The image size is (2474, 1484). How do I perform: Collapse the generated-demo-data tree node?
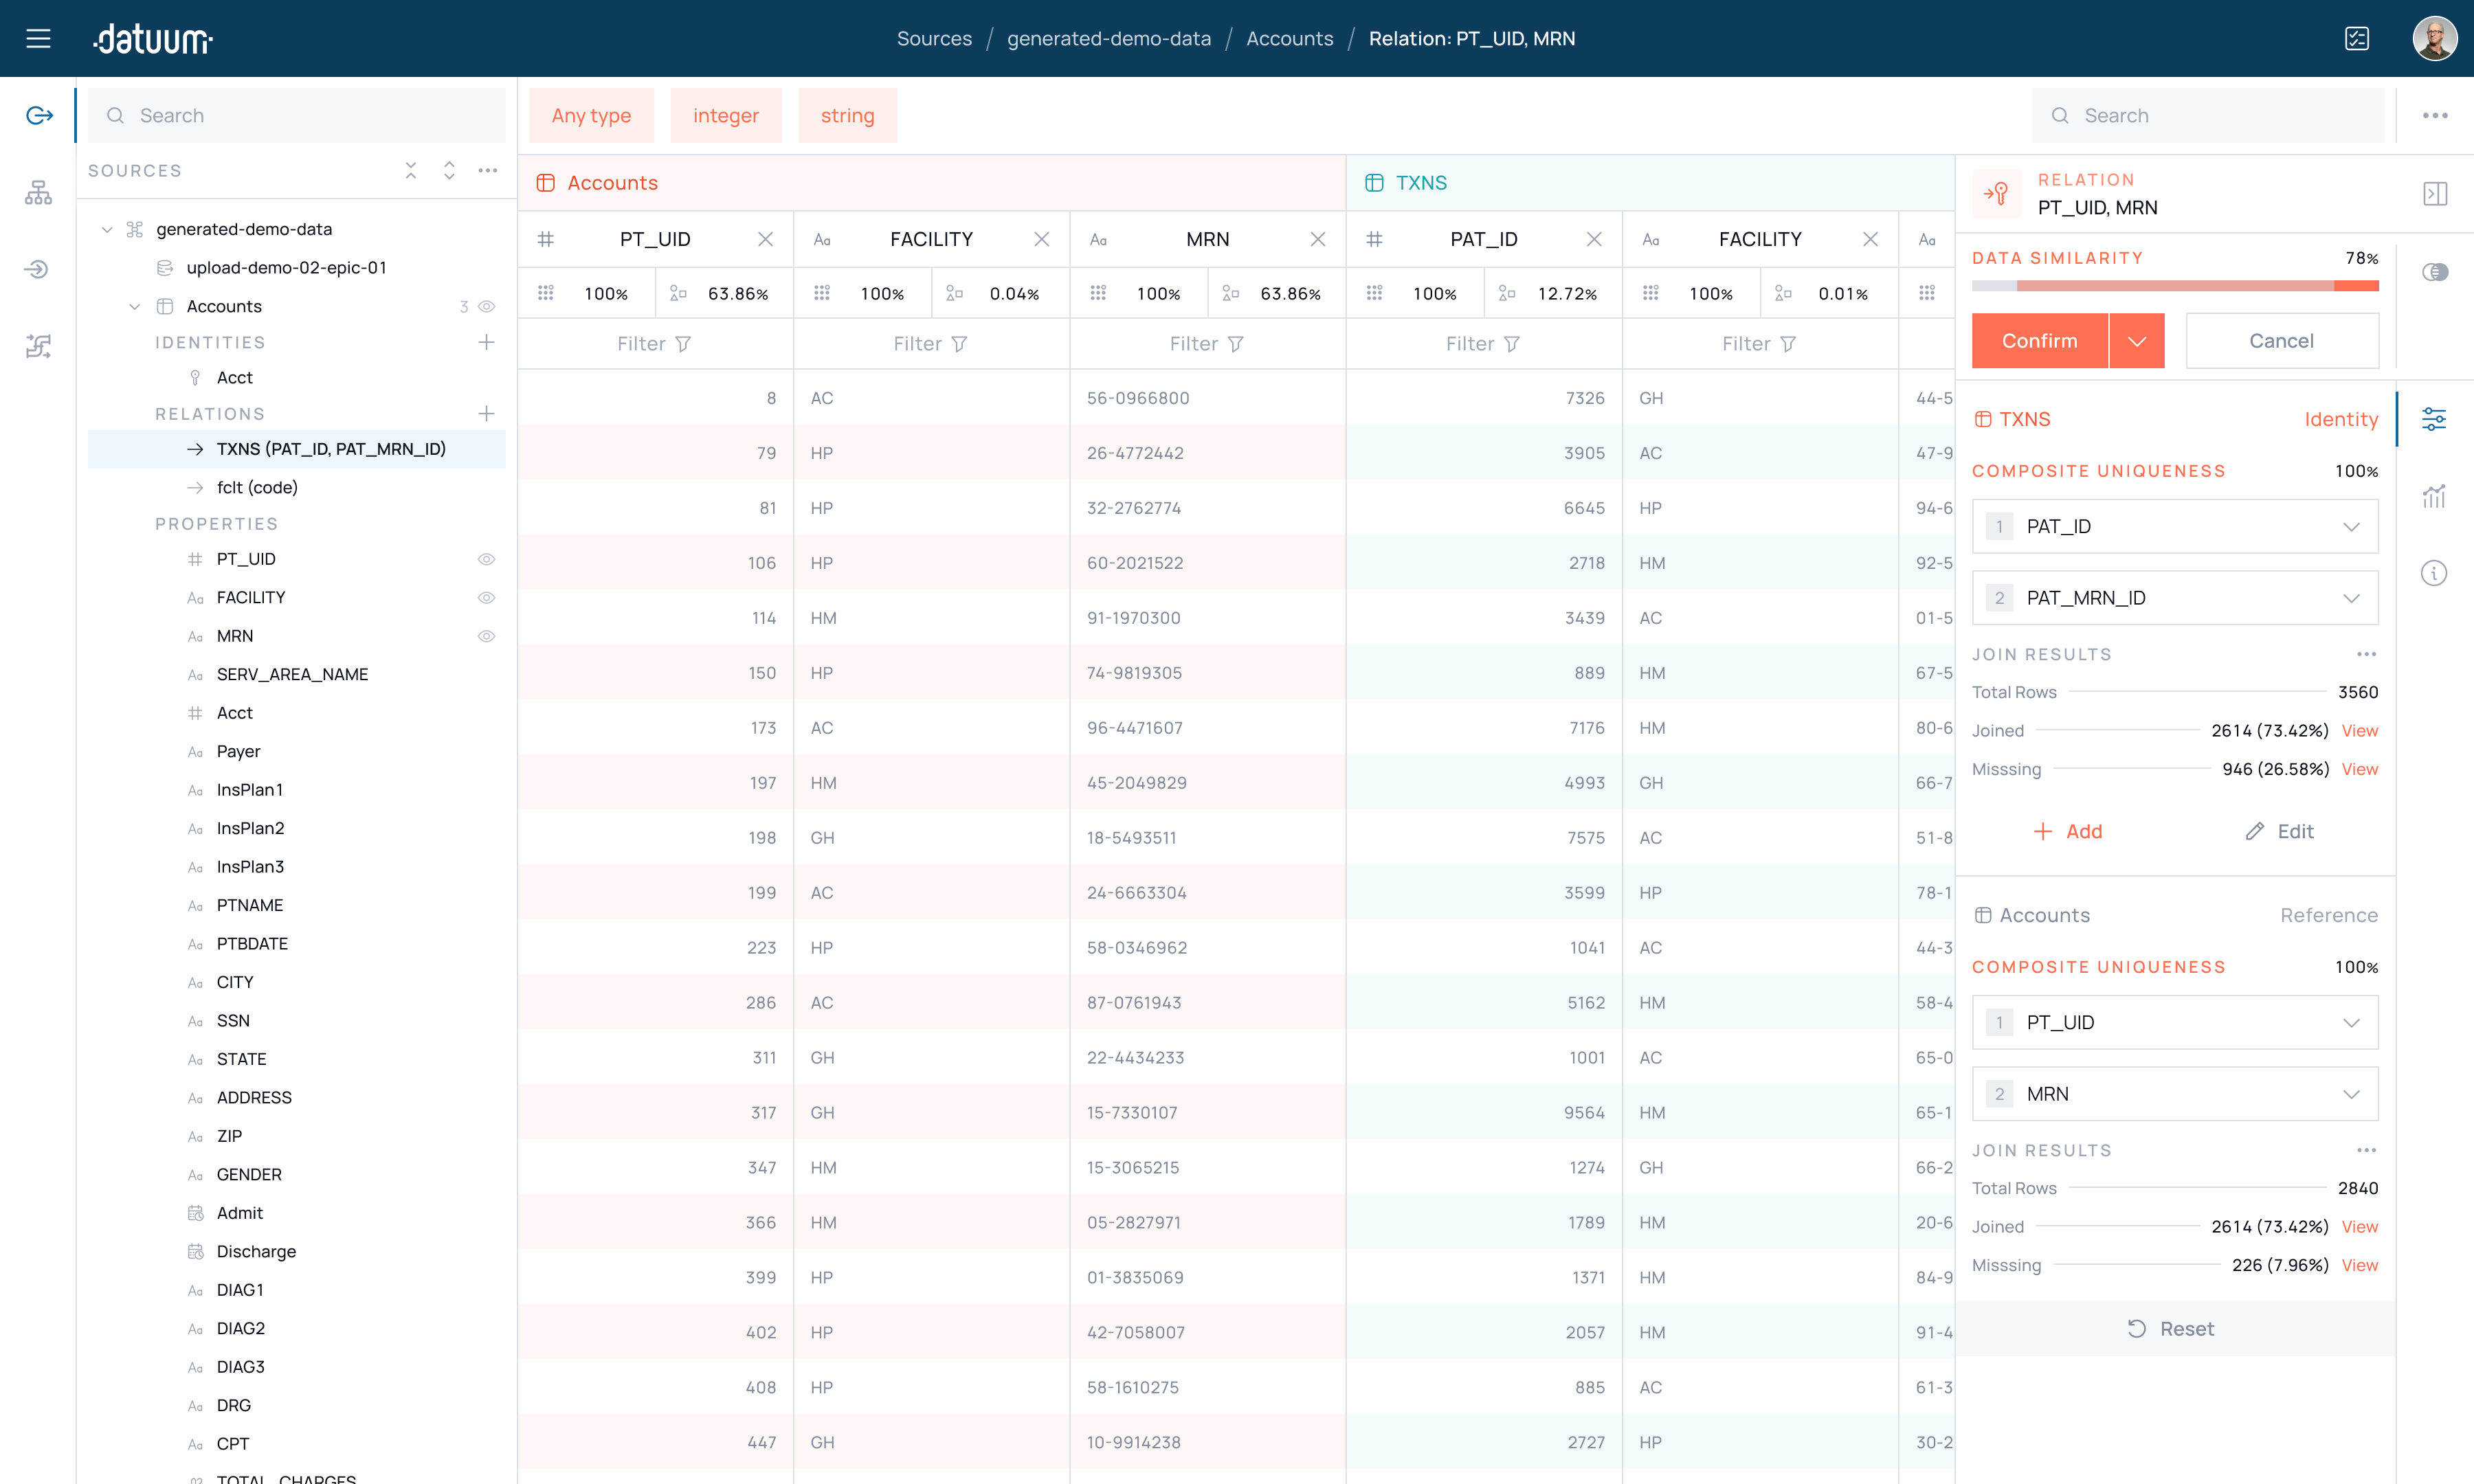[x=107, y=228]
